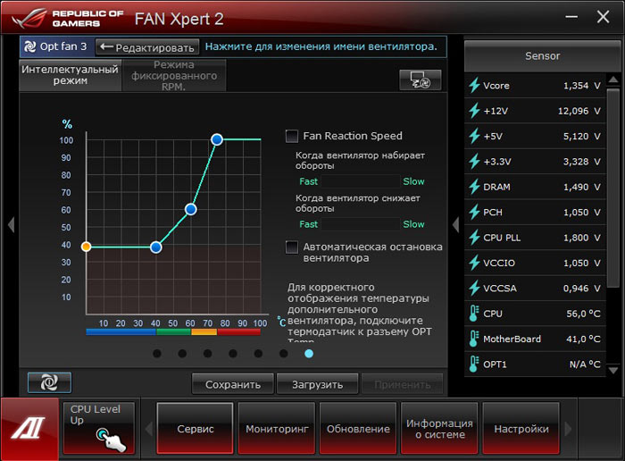Image resolution: width=625 pixels, height=461 pixels.
Task: Enable the Fan Reaction Speed checkbox
Action: 292,136
